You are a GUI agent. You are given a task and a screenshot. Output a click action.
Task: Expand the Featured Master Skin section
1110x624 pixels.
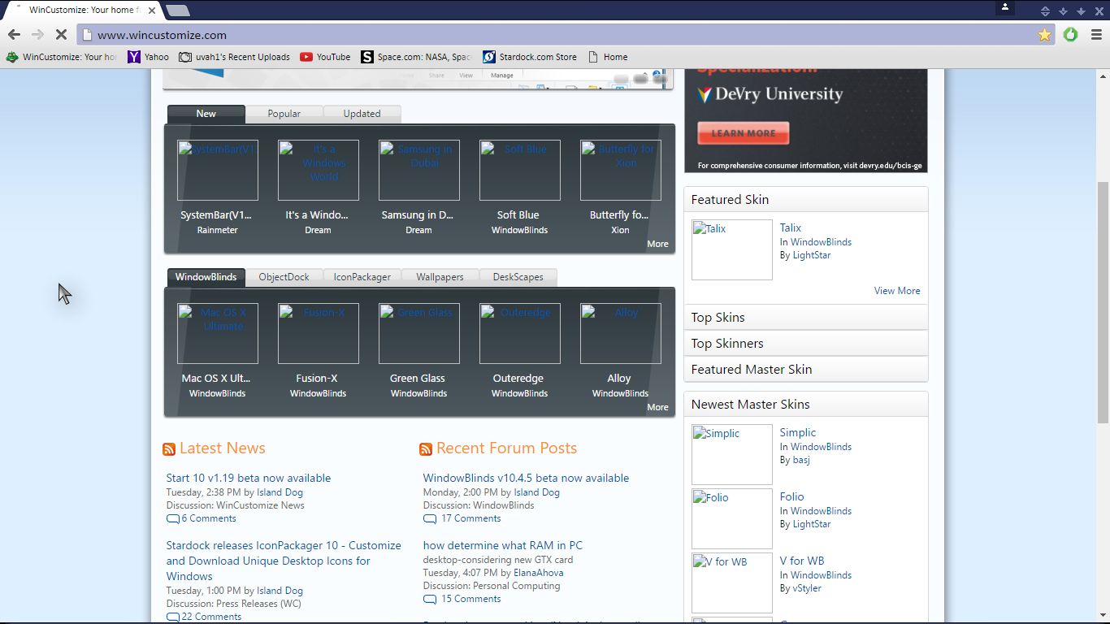(x=806, y=370)
